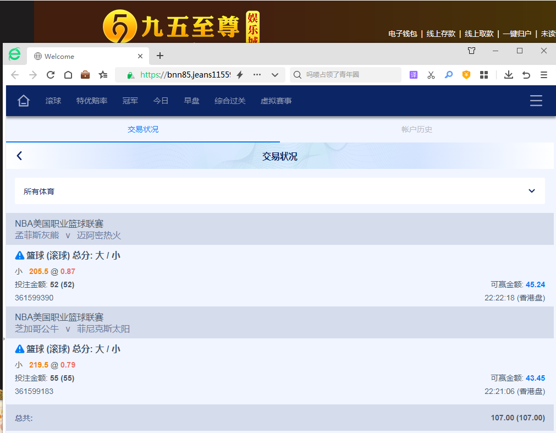The width and height of the screenshot is (556, 433).
Task: Open browser home page icon
Action: coord(68,75)
